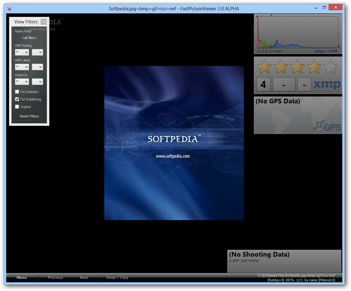
Task: Click the FastPictureViewer app icon in the title bar
Action: [x=9, y=9]
